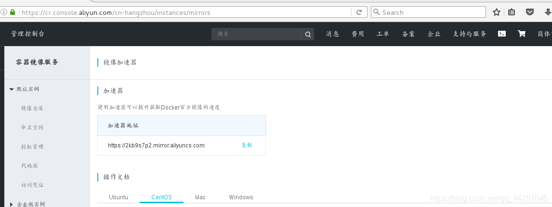552x207 pixels.
Task: Open 访问凭证 in sidebar
Action: click(32, 185)
